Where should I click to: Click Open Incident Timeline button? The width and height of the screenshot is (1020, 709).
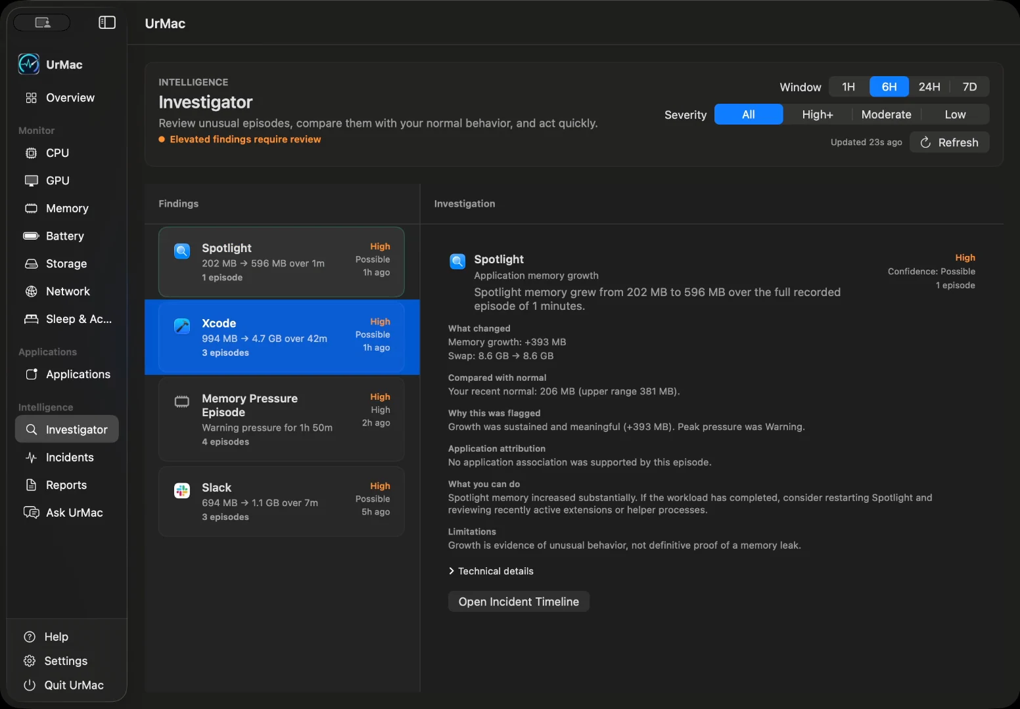pos(519,602)
